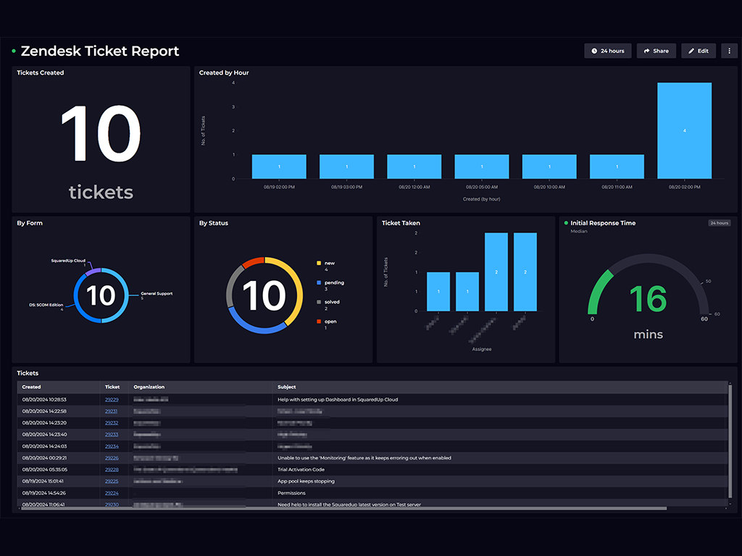Viewport: 742px width, 556px height.
Task: Open ticket link 29229
Action: [x=112, y=400]
